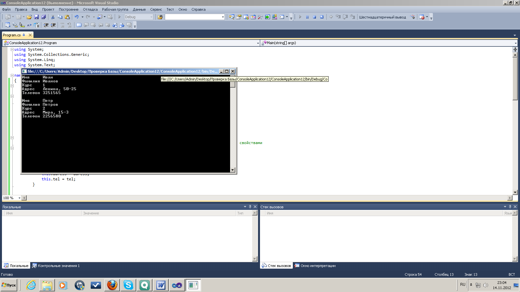Switch to Контрольные значения 1 tab
Screen dimensions: 520x292
tap(56, 266)
